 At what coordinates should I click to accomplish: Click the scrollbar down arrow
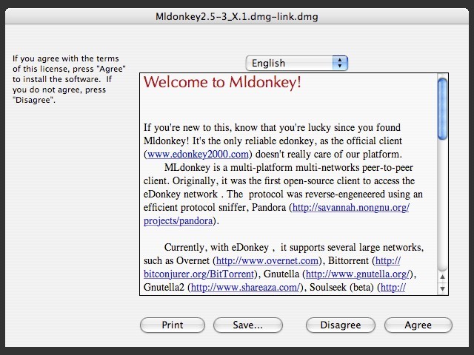click(443, 288)
